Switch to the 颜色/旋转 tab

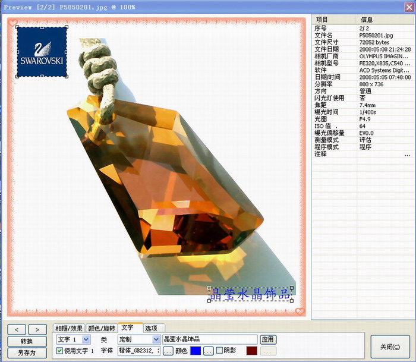(102, 328)
